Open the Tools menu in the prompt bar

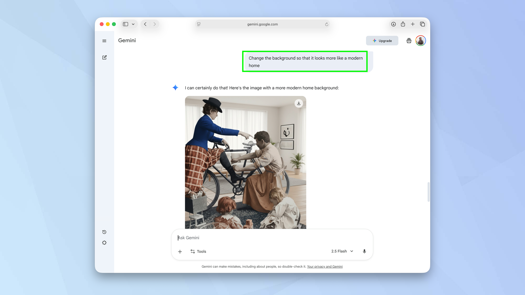pyautogui.click(x=198, y=251)
